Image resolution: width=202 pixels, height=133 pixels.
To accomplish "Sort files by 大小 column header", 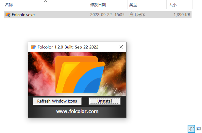I will coord(172,5).
